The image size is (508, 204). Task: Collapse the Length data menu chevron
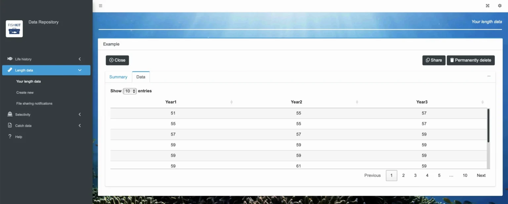click(x=80, y=70)
